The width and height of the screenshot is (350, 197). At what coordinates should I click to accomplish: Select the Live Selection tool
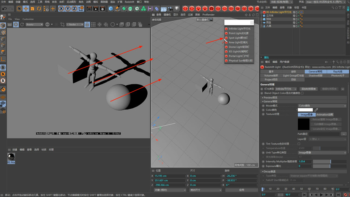pyautogui.click(x=19, y=9)
